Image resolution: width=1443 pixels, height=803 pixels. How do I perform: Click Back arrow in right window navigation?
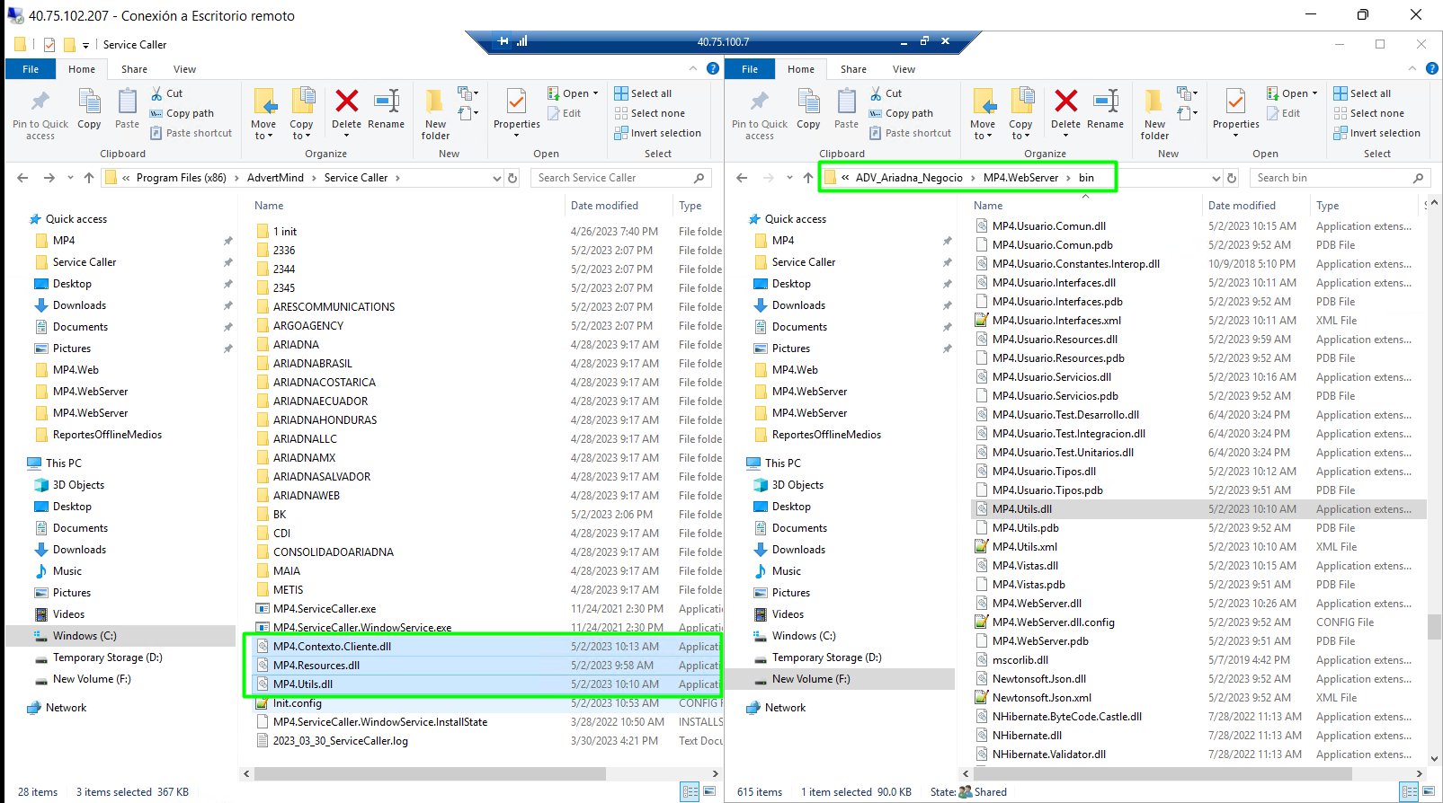coord(742,178)
